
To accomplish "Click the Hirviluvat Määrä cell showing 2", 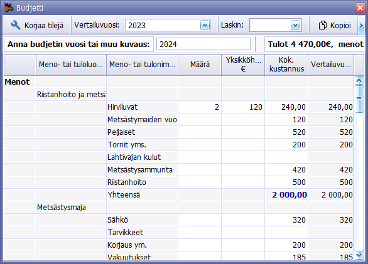I will (x=200, y=107).
